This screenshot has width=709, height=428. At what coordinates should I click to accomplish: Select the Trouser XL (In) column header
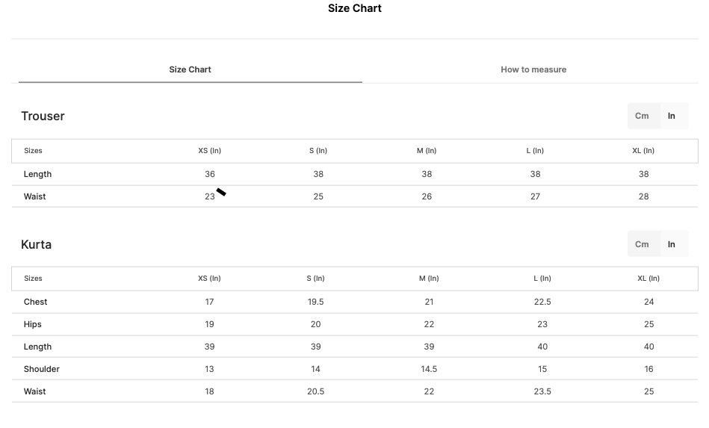click(x=643, y=150)
